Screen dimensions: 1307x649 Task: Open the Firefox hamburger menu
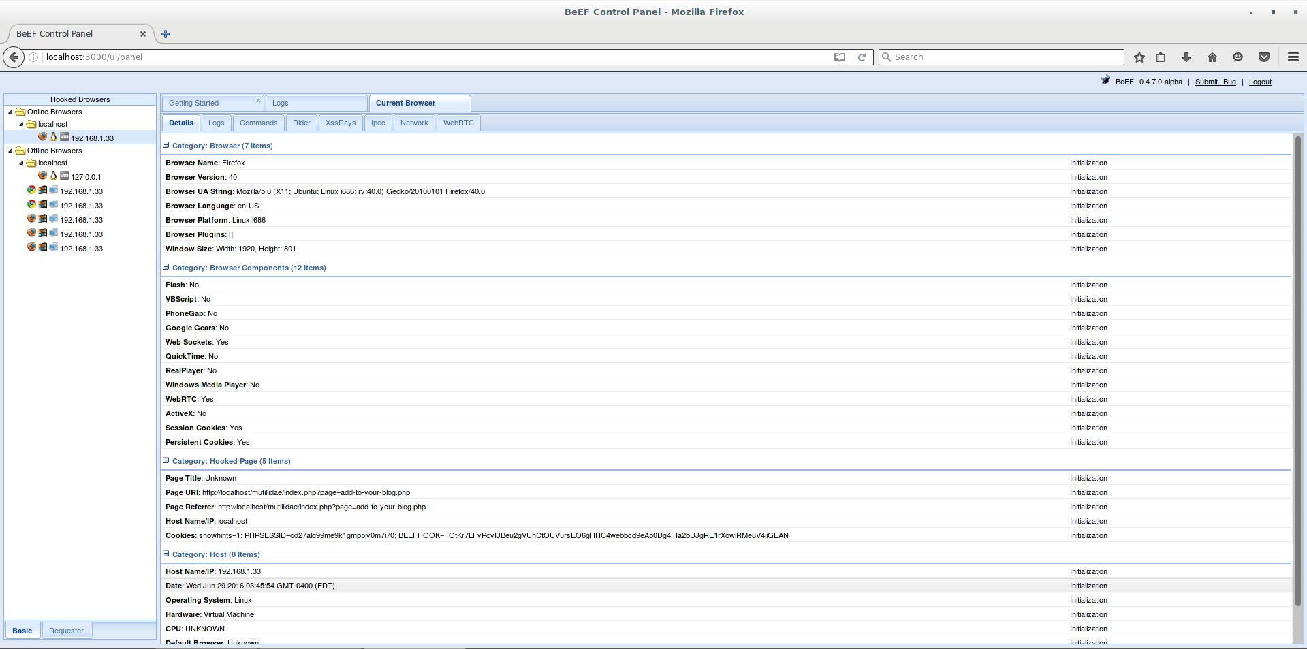point(1293,57)
